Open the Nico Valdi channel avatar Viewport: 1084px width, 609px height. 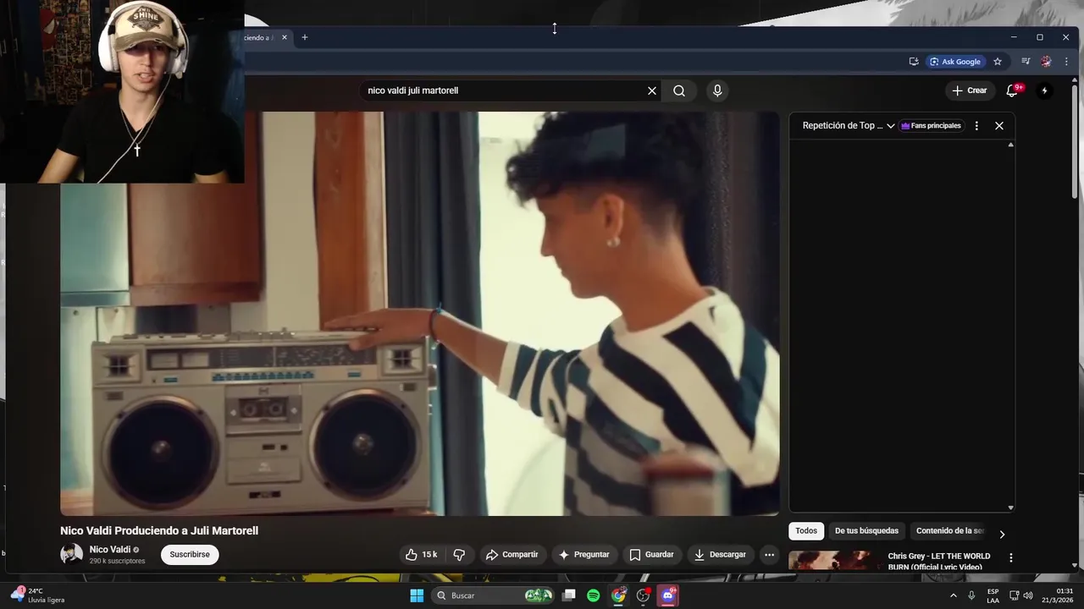coord(71,554)
